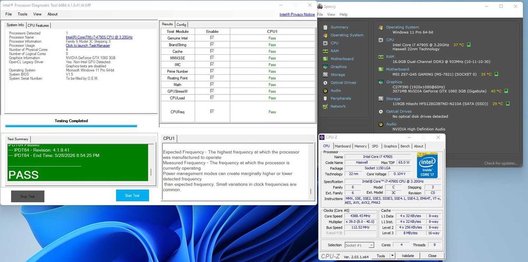Select Optical Drives icon in Speccy sidebar
528x262 pixels.
[x=325, y=83]
